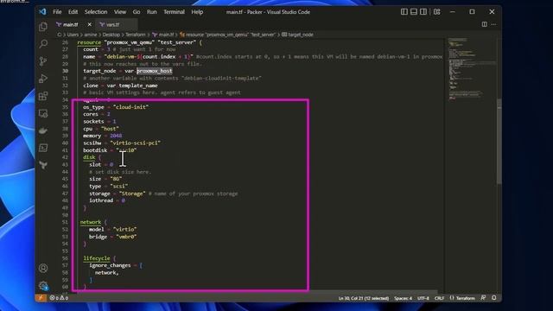Click line number 42 in gutter
The width and height of the screenshot is (553, 311).
[x=66, y=157]
